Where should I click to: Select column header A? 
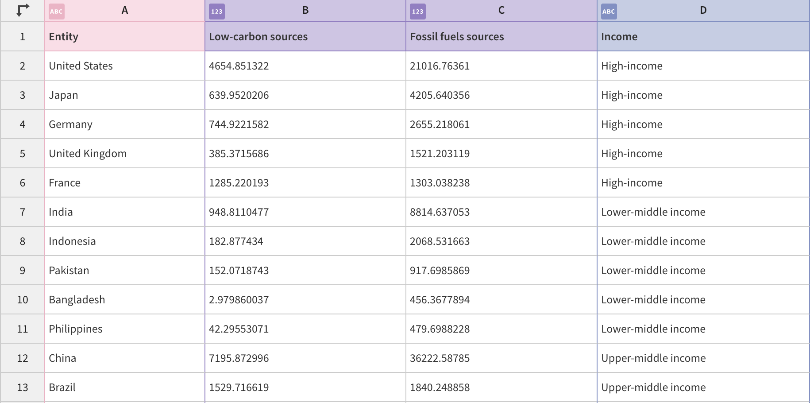(125, 11)
